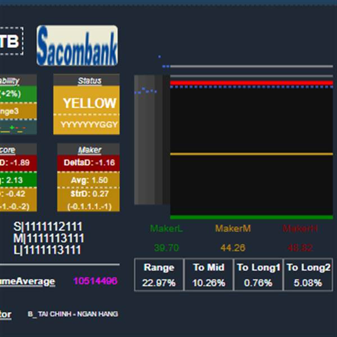Viewport: 337px width, 337px height.
Task: Click the Avg: 1.50 value
Action: pos(88,180)
